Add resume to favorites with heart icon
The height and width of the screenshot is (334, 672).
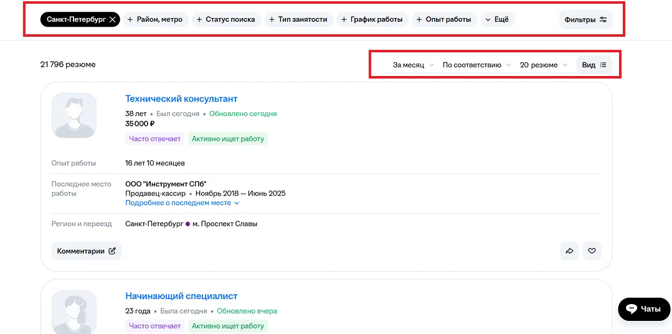(592, 251)
